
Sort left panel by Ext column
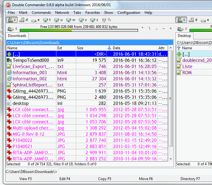click(x=66, y=48)
